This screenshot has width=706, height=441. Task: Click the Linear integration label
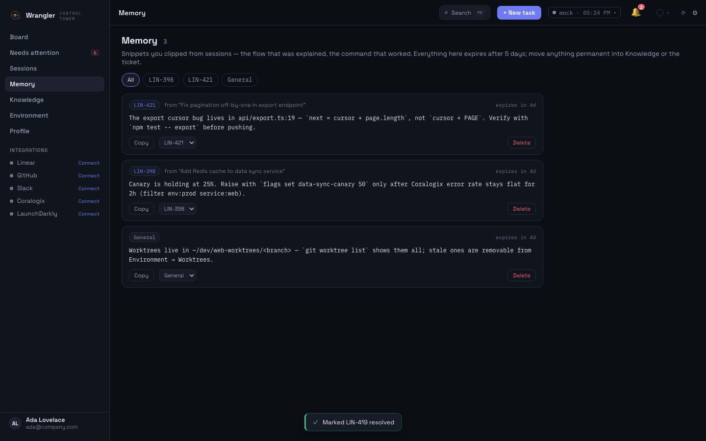point(26,163)
